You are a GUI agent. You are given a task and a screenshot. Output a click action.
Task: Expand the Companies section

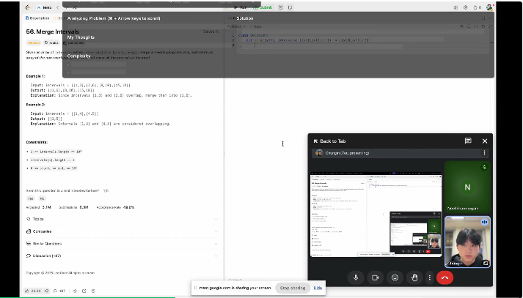(x=42, y=231)
